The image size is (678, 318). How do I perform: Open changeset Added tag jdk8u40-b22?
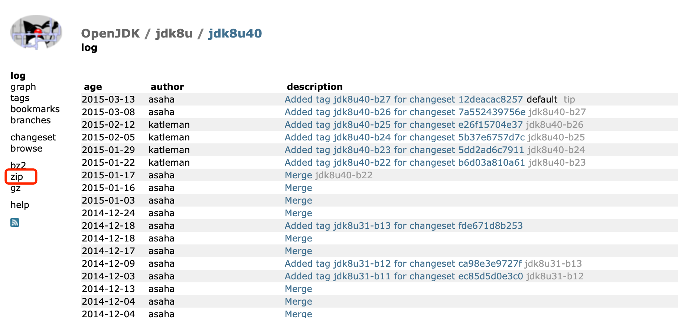pyautogui.click(x=405, y=163)
